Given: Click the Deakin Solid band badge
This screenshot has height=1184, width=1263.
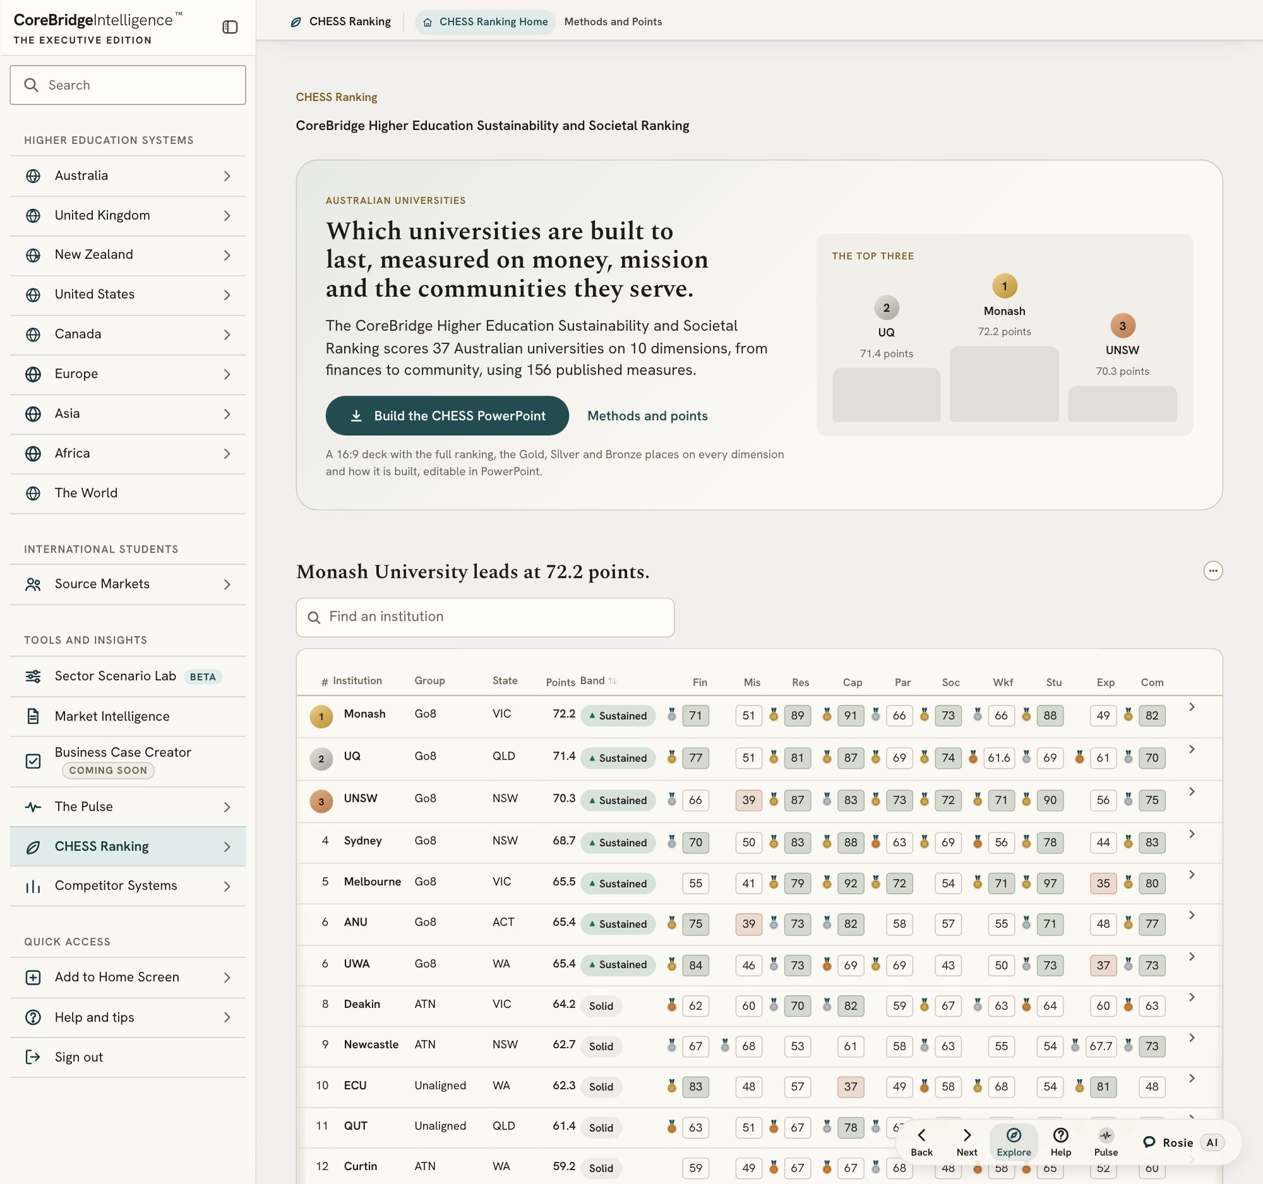Looking at the screenshot, I should [x=601, y=1006].
